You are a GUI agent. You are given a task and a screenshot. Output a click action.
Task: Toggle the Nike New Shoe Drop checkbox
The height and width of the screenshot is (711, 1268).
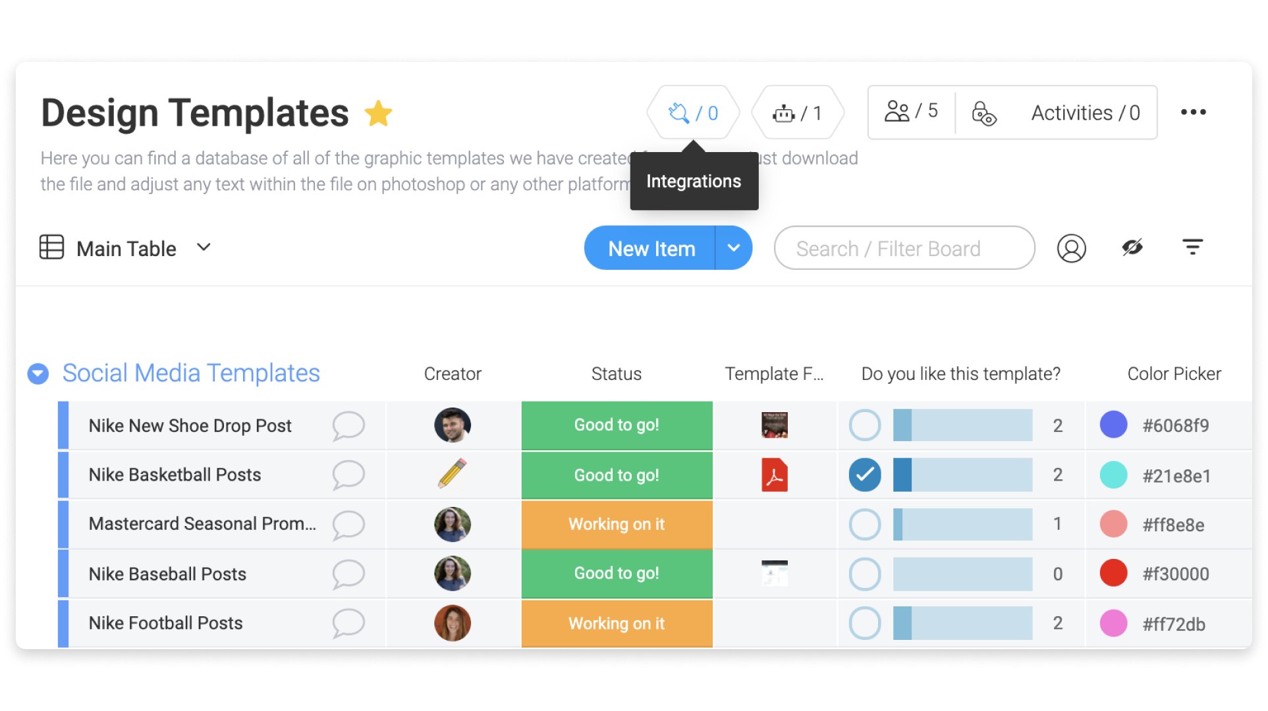tap(862, 425)
